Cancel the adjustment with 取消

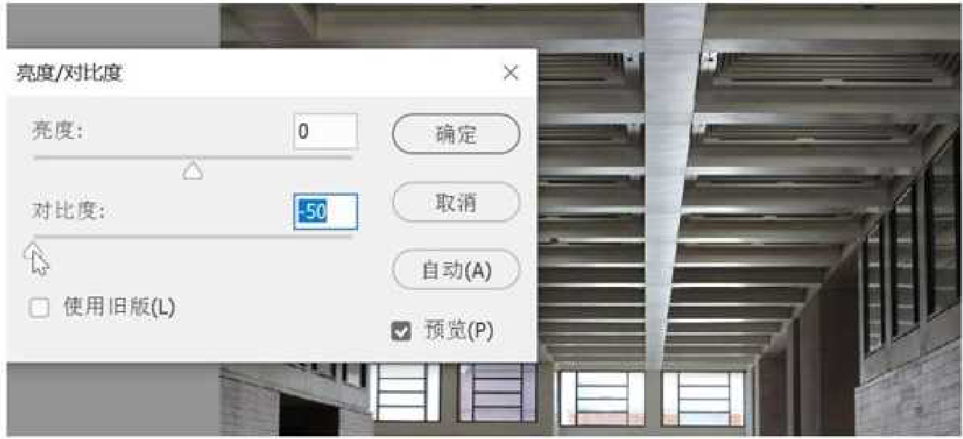click(456, 201)
